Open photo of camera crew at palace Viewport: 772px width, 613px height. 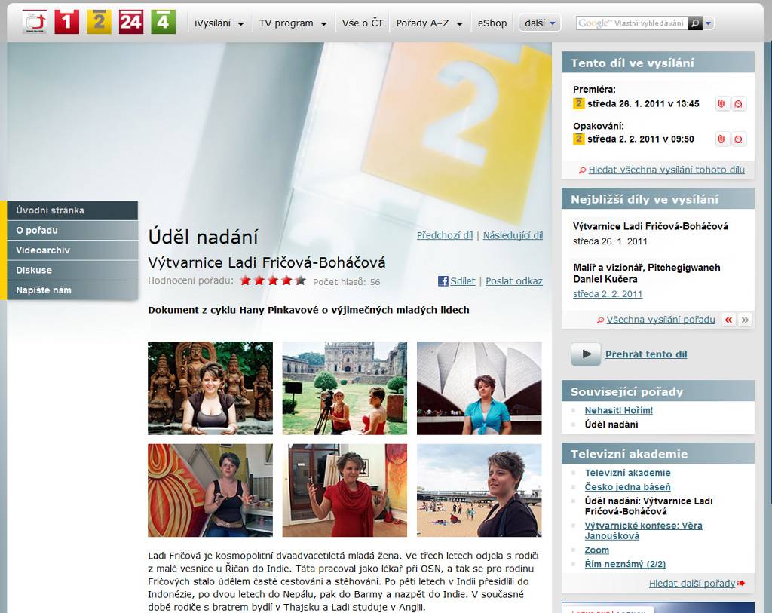(345, 388)
